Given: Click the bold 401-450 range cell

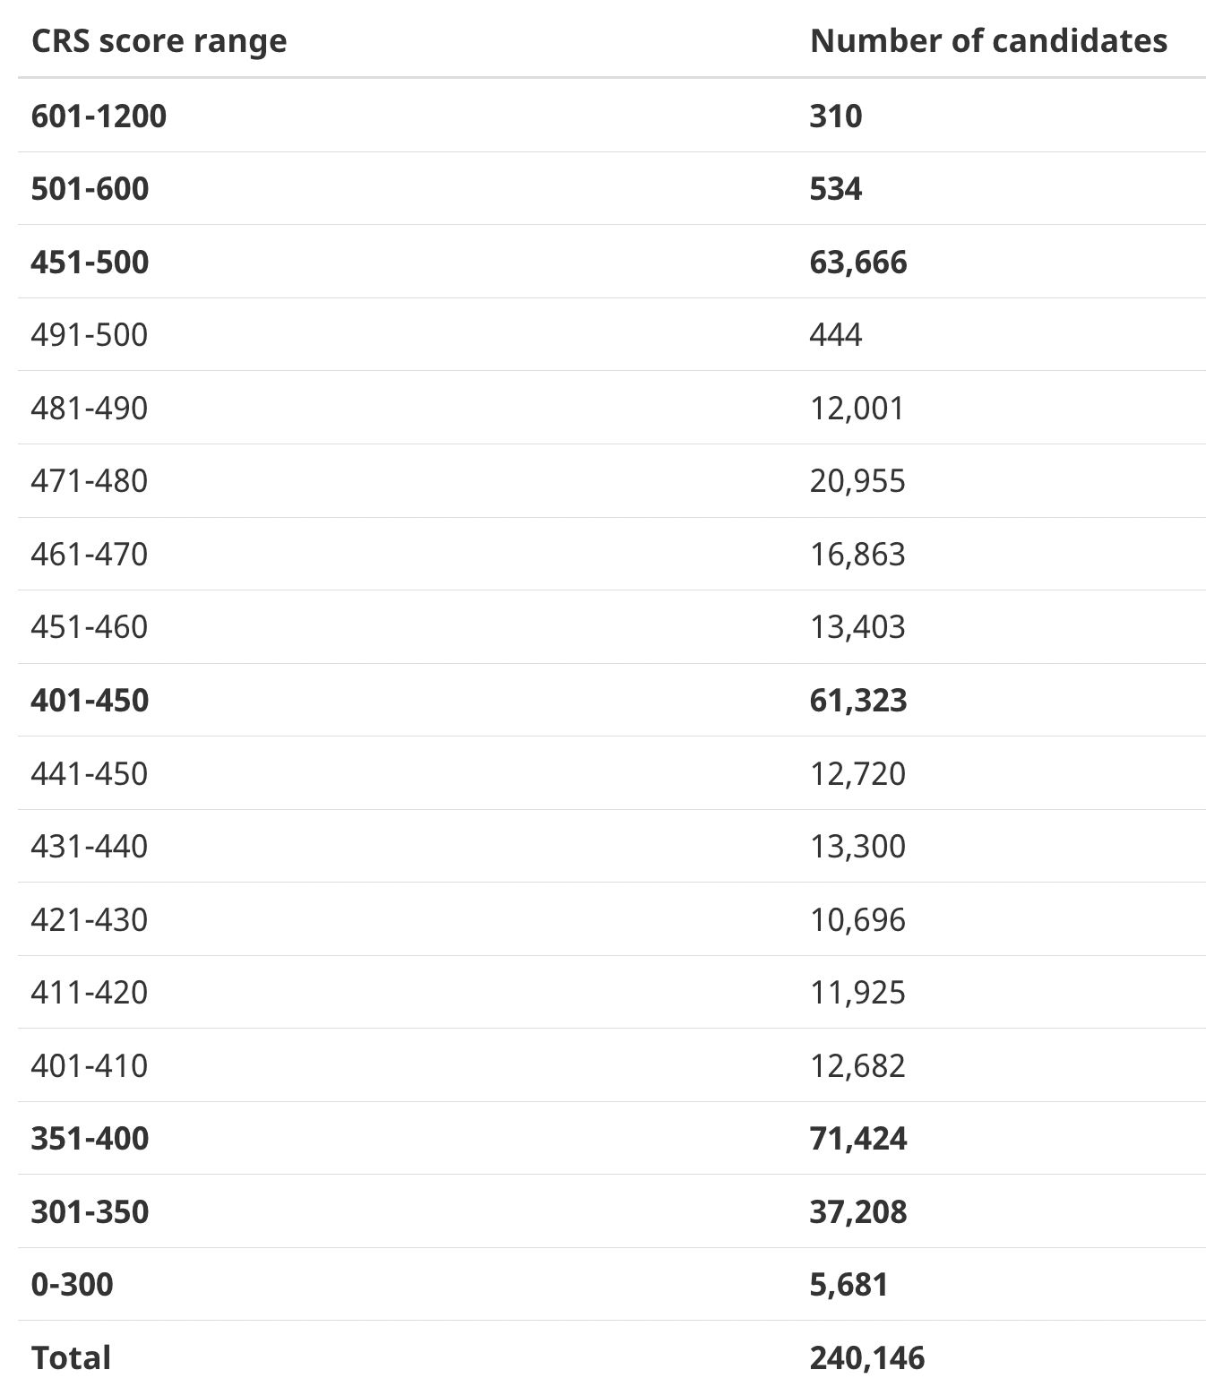Looking at the screenshot, I should tap(90, 701).
